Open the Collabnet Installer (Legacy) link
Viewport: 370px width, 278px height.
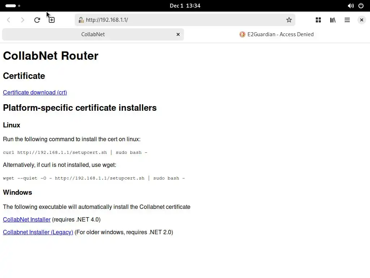pyautogui.click(x=38, y=232)
